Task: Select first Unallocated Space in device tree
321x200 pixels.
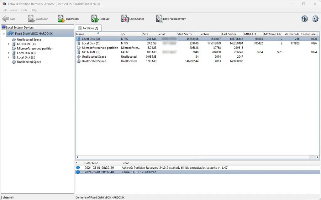Action: [x=29, y=39]
